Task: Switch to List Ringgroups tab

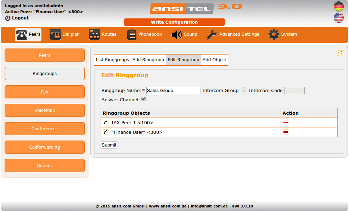Action: point(112,60)
